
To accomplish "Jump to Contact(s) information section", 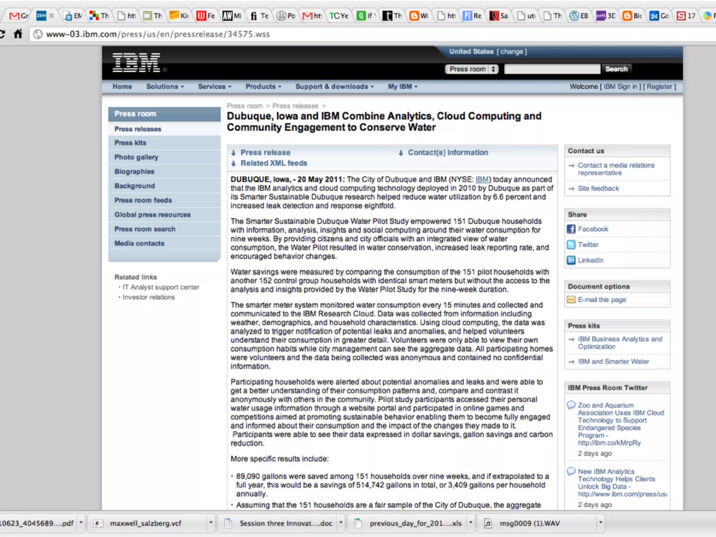I will [x=448, y=153].
